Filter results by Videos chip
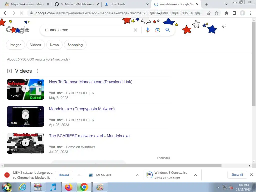The image size is (256, 192). coord(35,45)
